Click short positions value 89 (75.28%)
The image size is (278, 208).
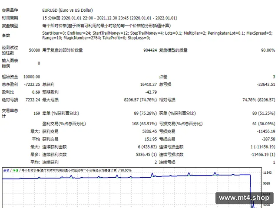click(x=146, y=113)
